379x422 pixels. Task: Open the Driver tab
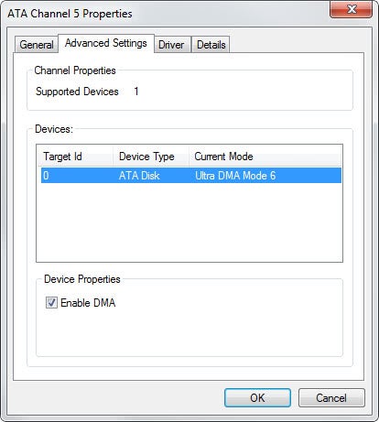tap(172, 45)
